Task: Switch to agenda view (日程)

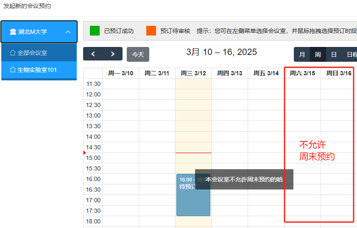Action: point(351,55)
